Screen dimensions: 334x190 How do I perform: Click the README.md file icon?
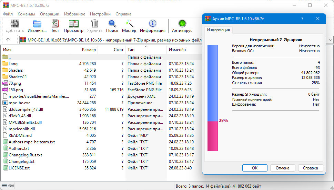[5, 135]
